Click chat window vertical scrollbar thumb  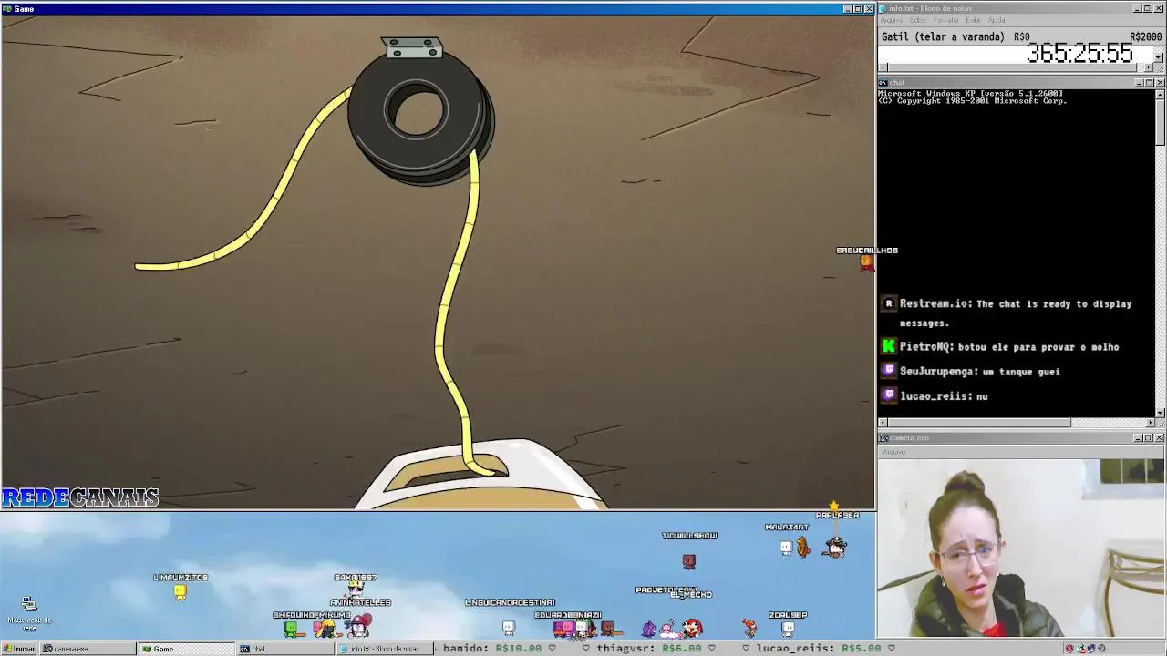coord(1160,121)
